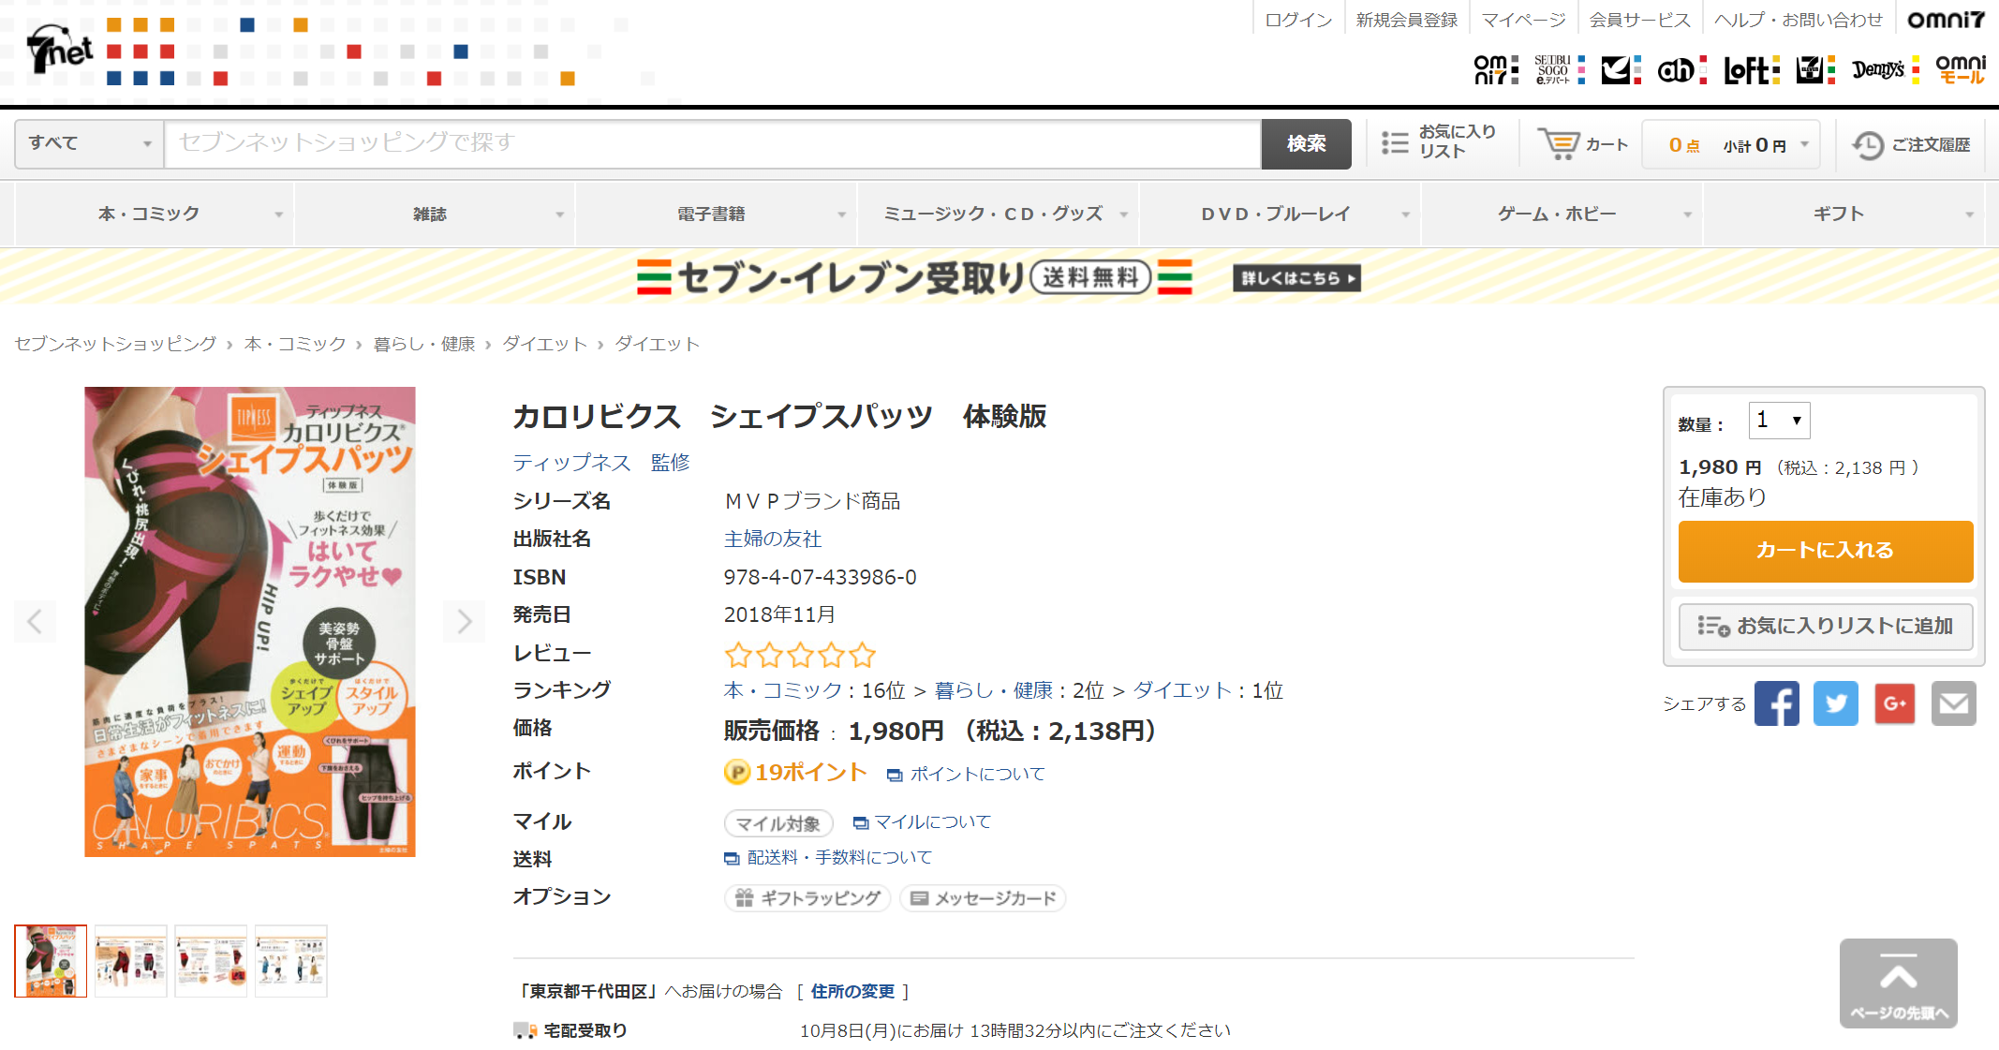The width and height of the screenshot is (1999, 1050).
Task: Open the Akachan Honpo store icon
Action: (x=1682, y=69)
